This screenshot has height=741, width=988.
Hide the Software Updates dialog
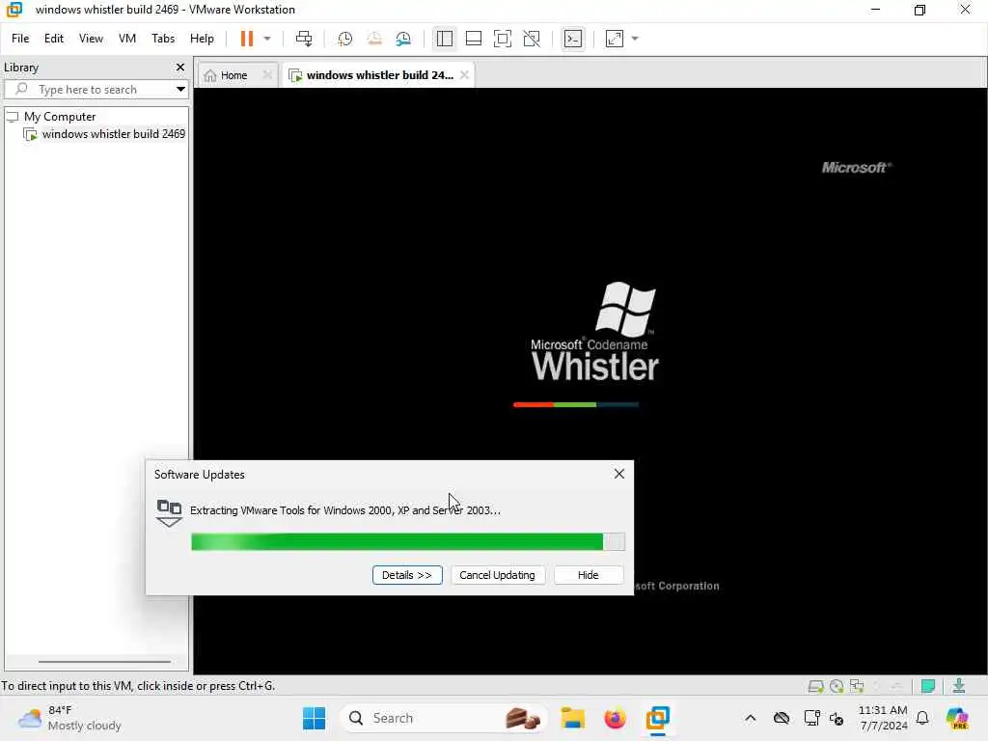pos(588,575)
